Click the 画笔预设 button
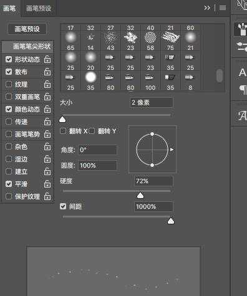Screen dimensions: 247x296 pos(27,29)
